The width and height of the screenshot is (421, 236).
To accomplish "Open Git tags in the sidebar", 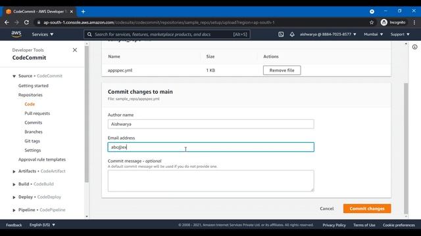I will (32, 141).
